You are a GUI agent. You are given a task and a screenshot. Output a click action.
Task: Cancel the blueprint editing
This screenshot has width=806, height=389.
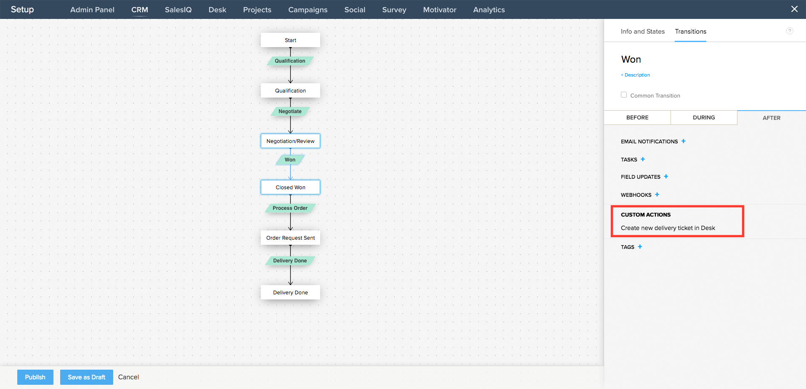pyautogui.click(x=128, y=377)
